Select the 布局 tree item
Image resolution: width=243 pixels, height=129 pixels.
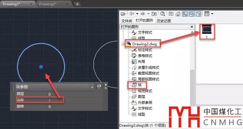[142, 62]
